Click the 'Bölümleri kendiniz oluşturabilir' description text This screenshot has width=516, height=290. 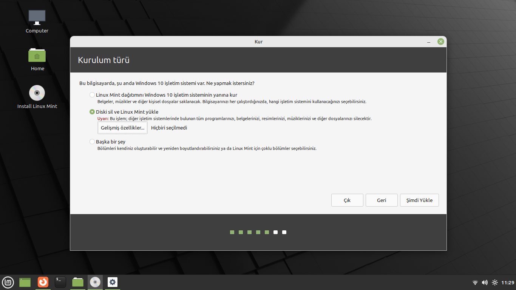[207, 148]
